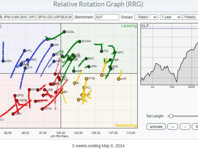Select the USB data point
The image size is (198, 149).
45,90
